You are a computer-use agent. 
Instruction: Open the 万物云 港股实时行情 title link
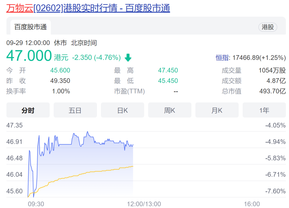[88, 8]
